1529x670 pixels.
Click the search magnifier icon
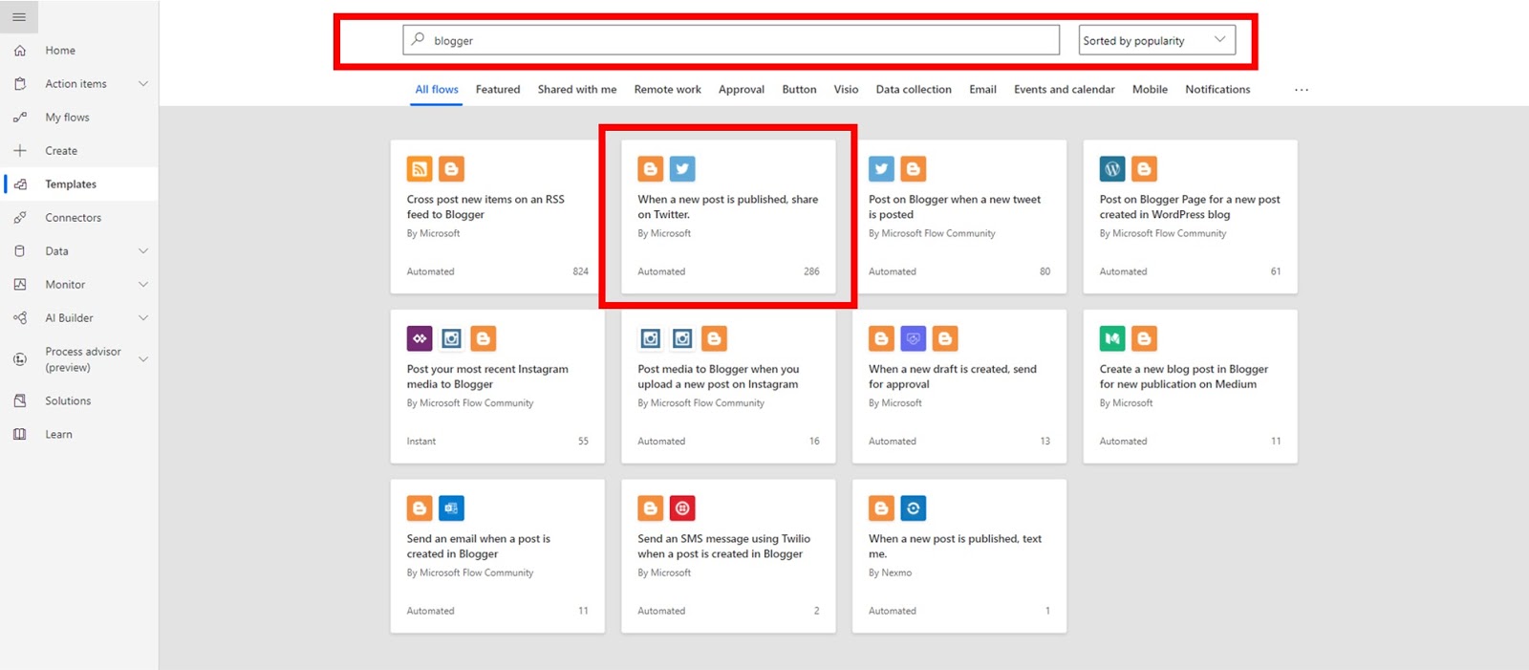pos(418,40)
